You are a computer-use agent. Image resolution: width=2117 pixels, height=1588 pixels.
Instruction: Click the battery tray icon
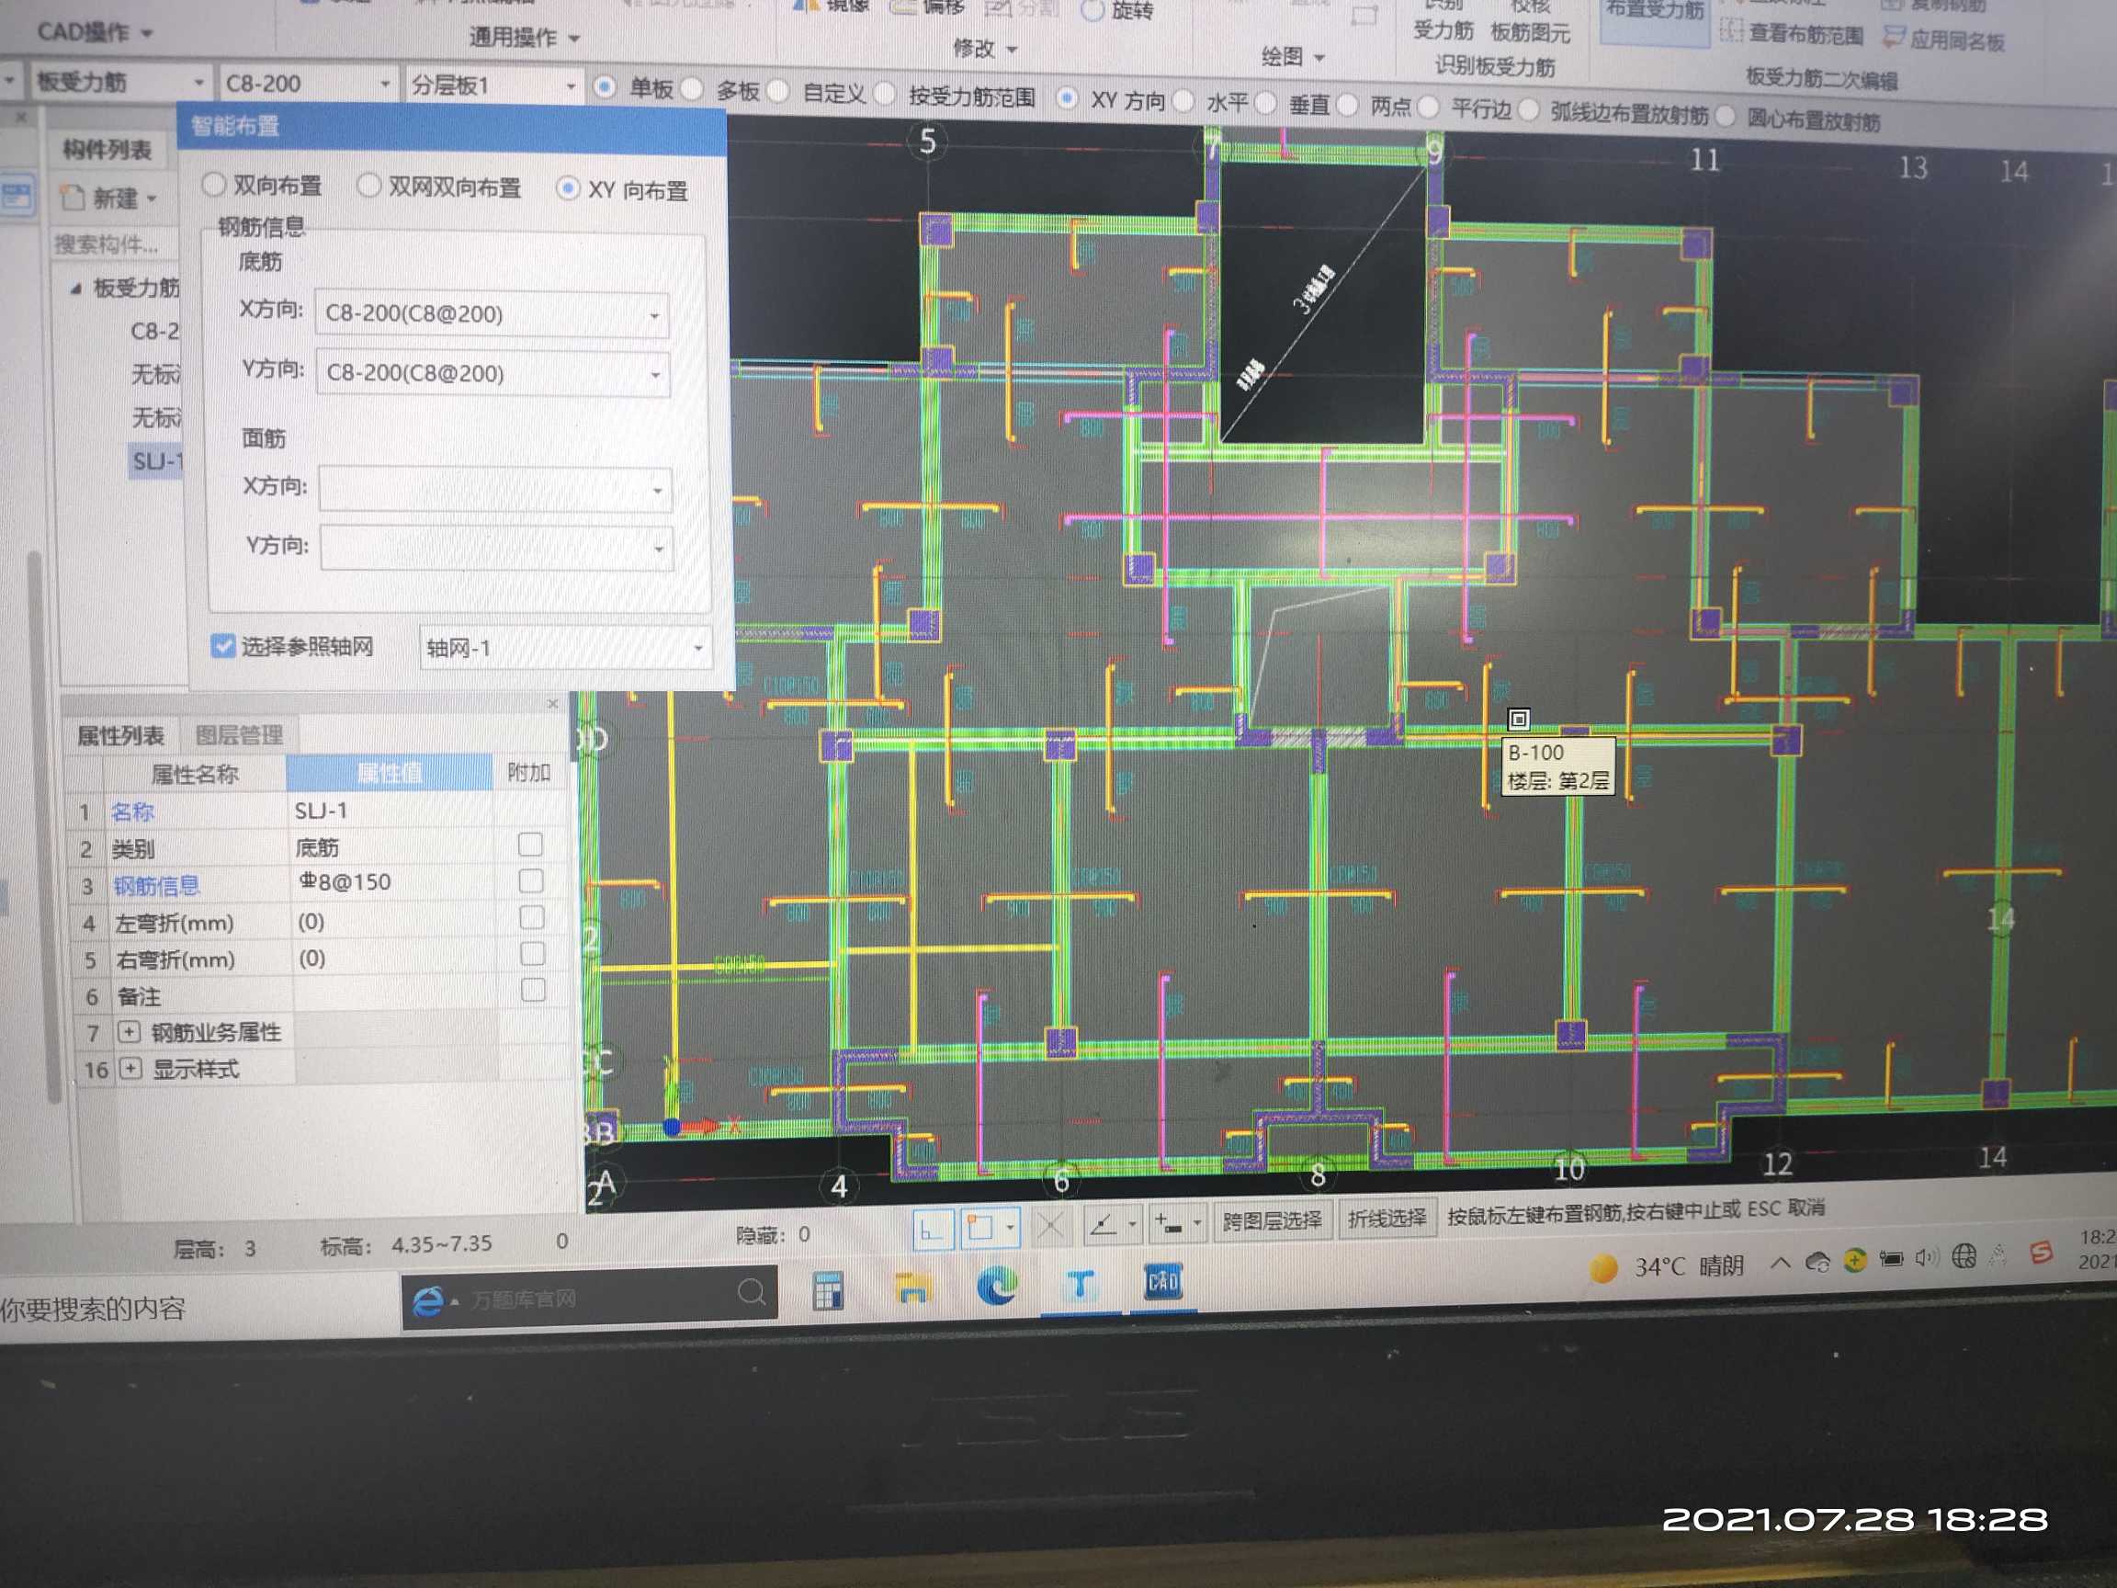point(1891,1259)
